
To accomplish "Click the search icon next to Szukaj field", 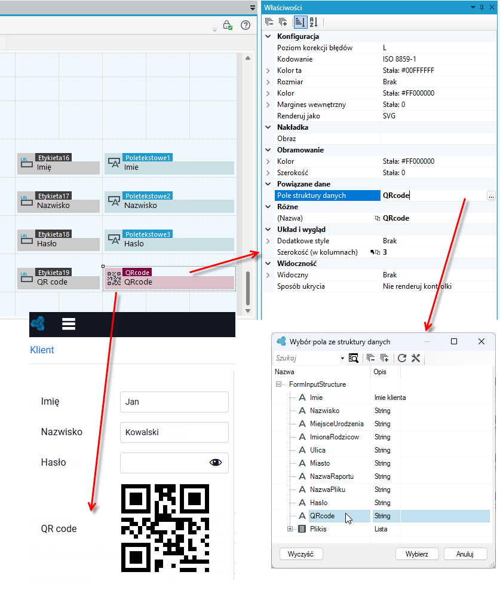I will pyautogui.click(x=354, y=357).
